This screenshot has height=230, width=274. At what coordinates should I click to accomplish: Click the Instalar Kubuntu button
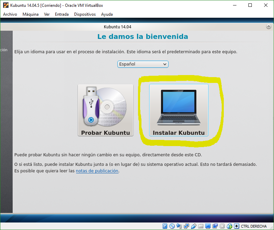179,110
